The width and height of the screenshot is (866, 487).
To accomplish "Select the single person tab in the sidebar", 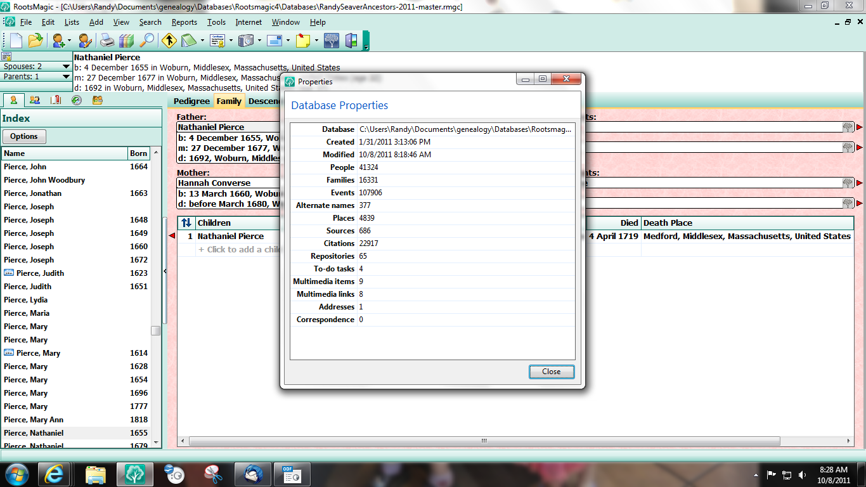I will click(x=13, y=100).
